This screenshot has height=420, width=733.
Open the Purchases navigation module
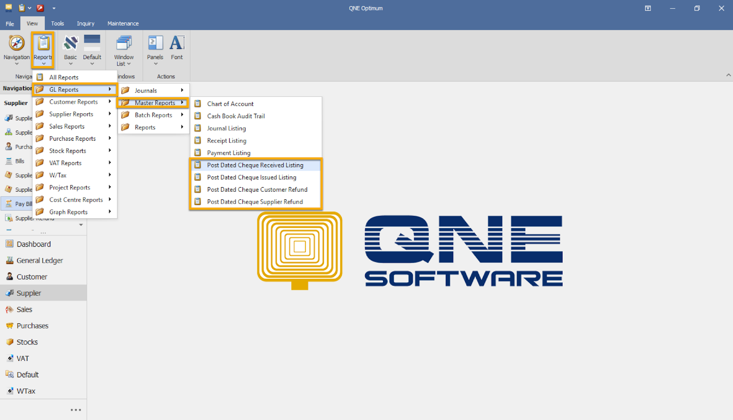(x=43, y=326)
